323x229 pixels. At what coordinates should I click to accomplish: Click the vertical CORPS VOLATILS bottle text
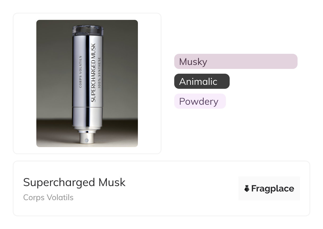pos(81,72)
